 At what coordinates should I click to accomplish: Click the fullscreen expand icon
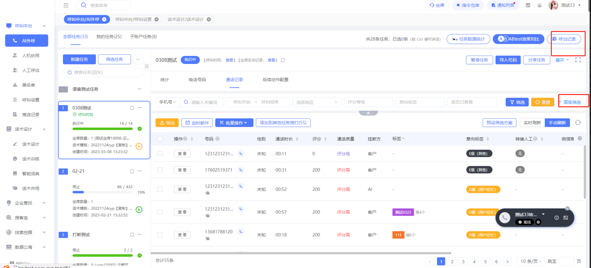[578, 60]
